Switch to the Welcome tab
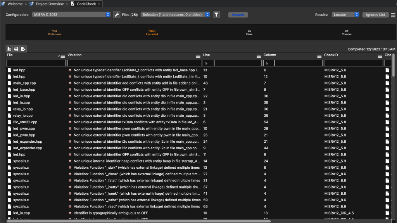397x223 pixels. point(15,4)
